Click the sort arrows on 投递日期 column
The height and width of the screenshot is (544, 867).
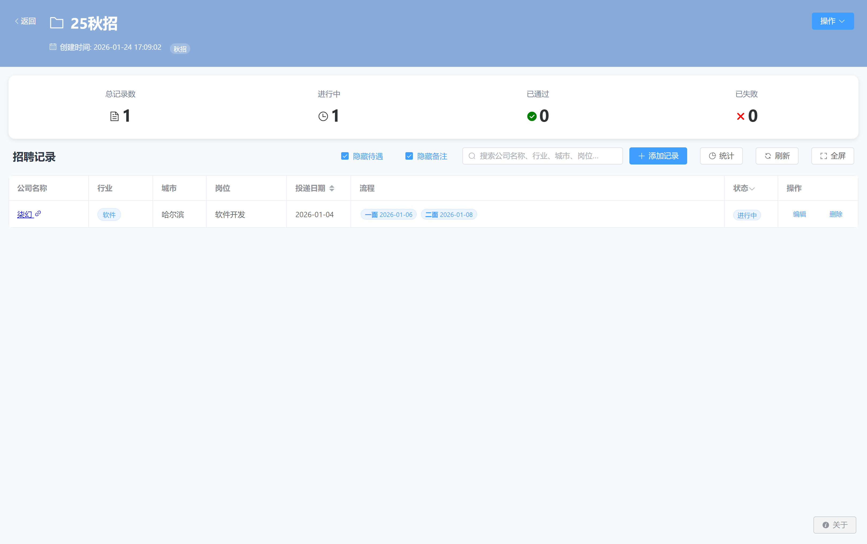[x=332, y=188]
